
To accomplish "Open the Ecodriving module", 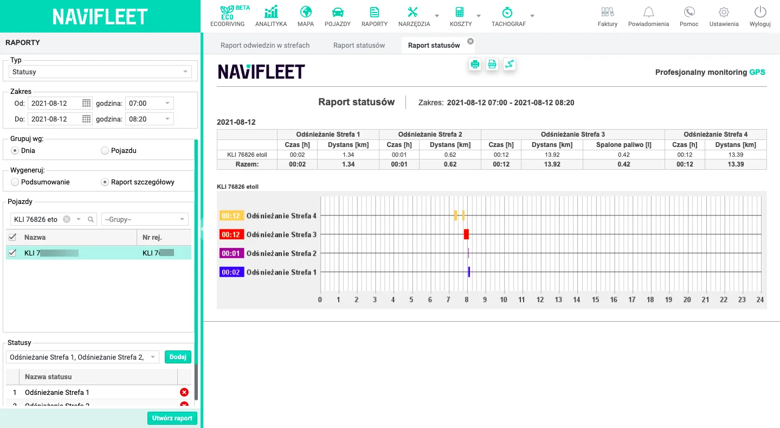I will (227, 16).
